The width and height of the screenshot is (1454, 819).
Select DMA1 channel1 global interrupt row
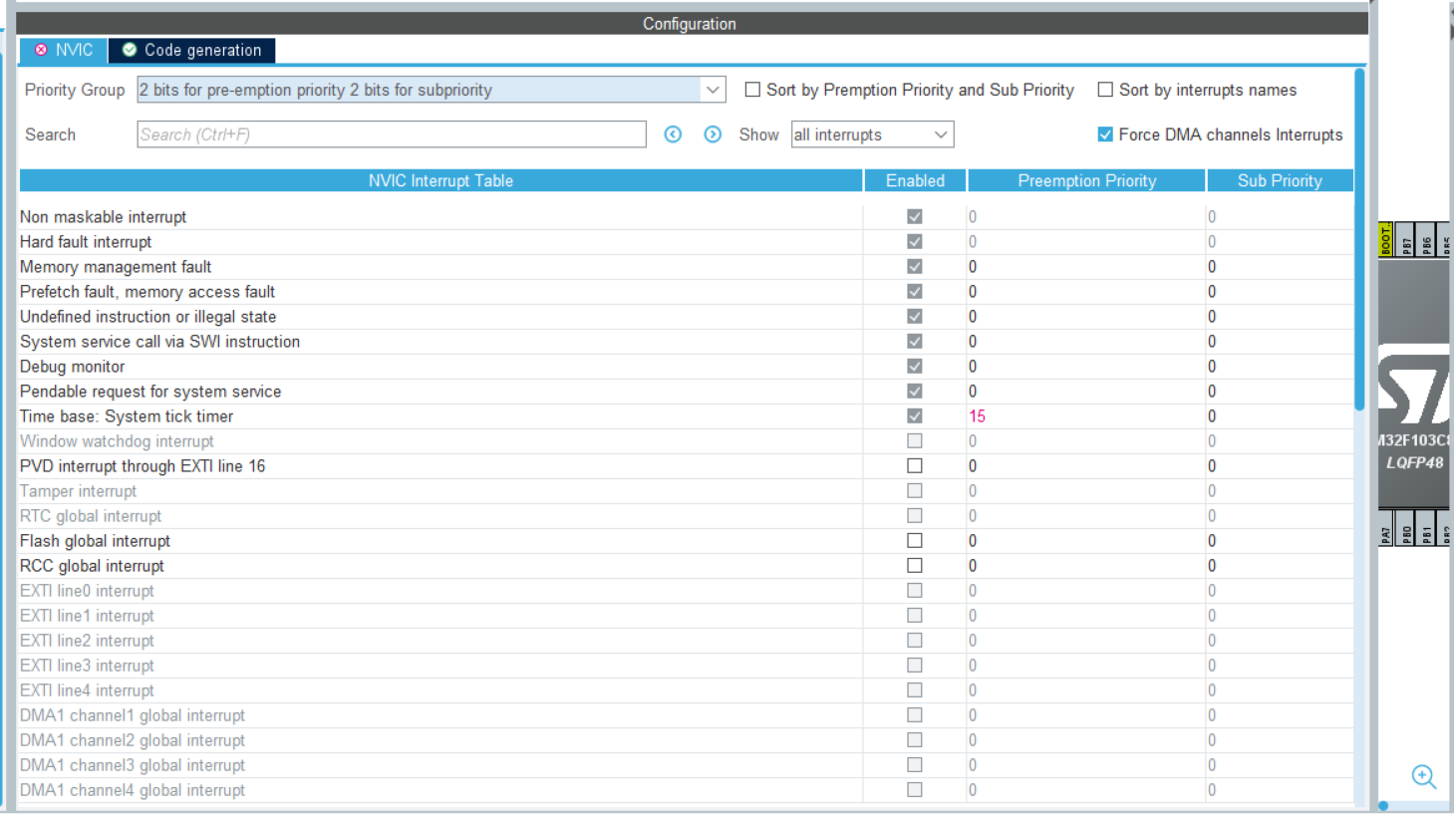click(x=687, y=715)
